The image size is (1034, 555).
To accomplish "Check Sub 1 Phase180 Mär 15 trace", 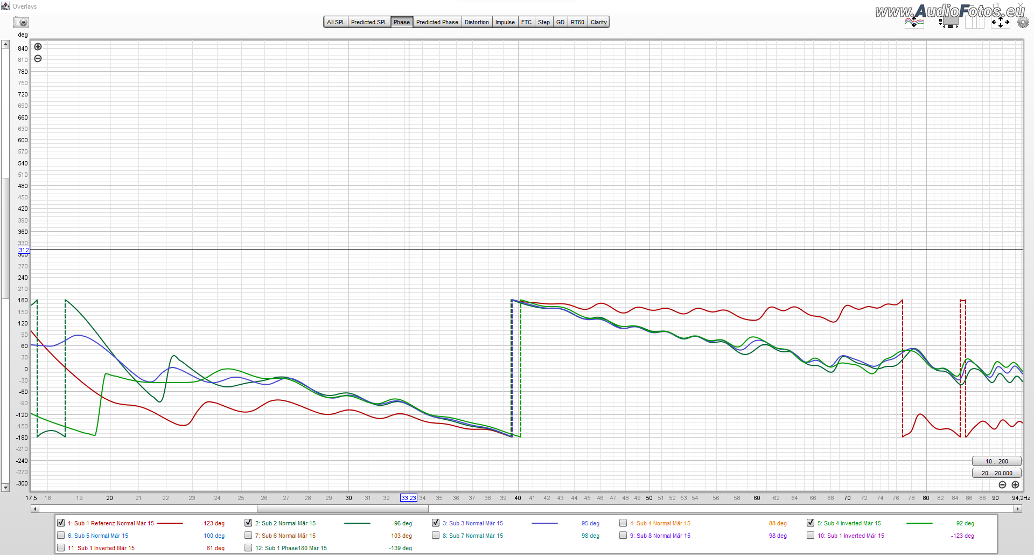I will coord(248,548).
